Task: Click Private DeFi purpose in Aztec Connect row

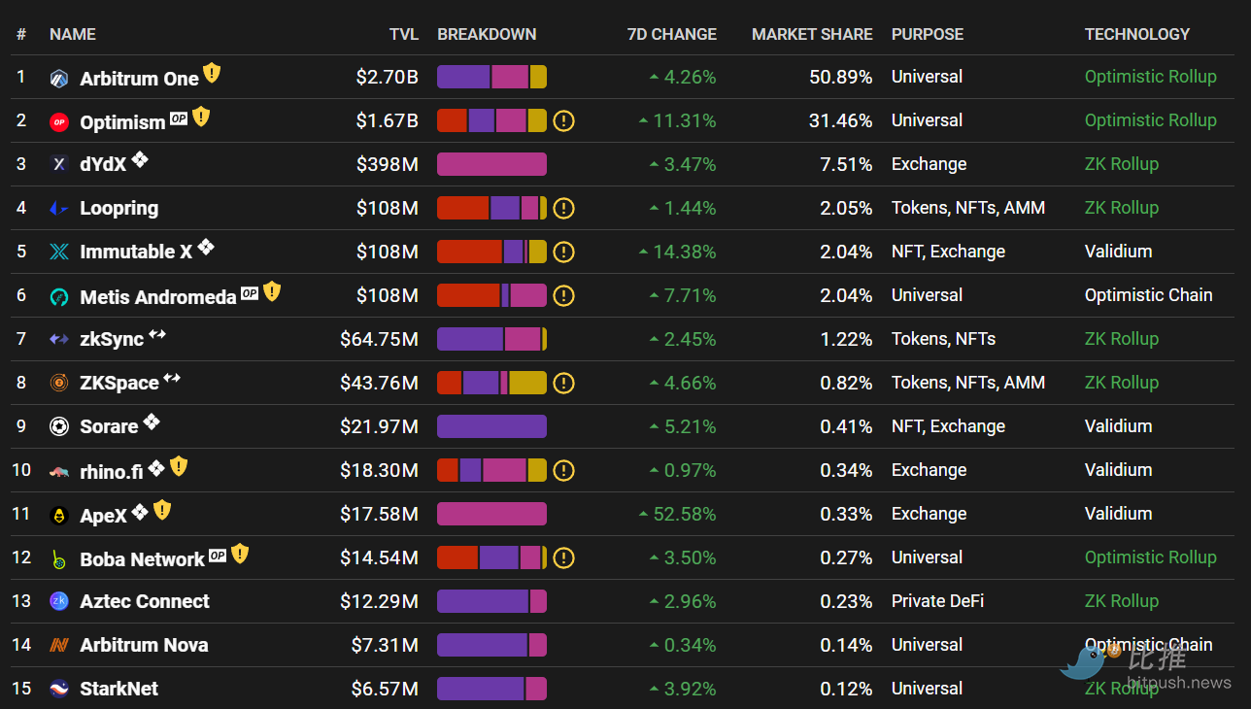Action: 937,601
